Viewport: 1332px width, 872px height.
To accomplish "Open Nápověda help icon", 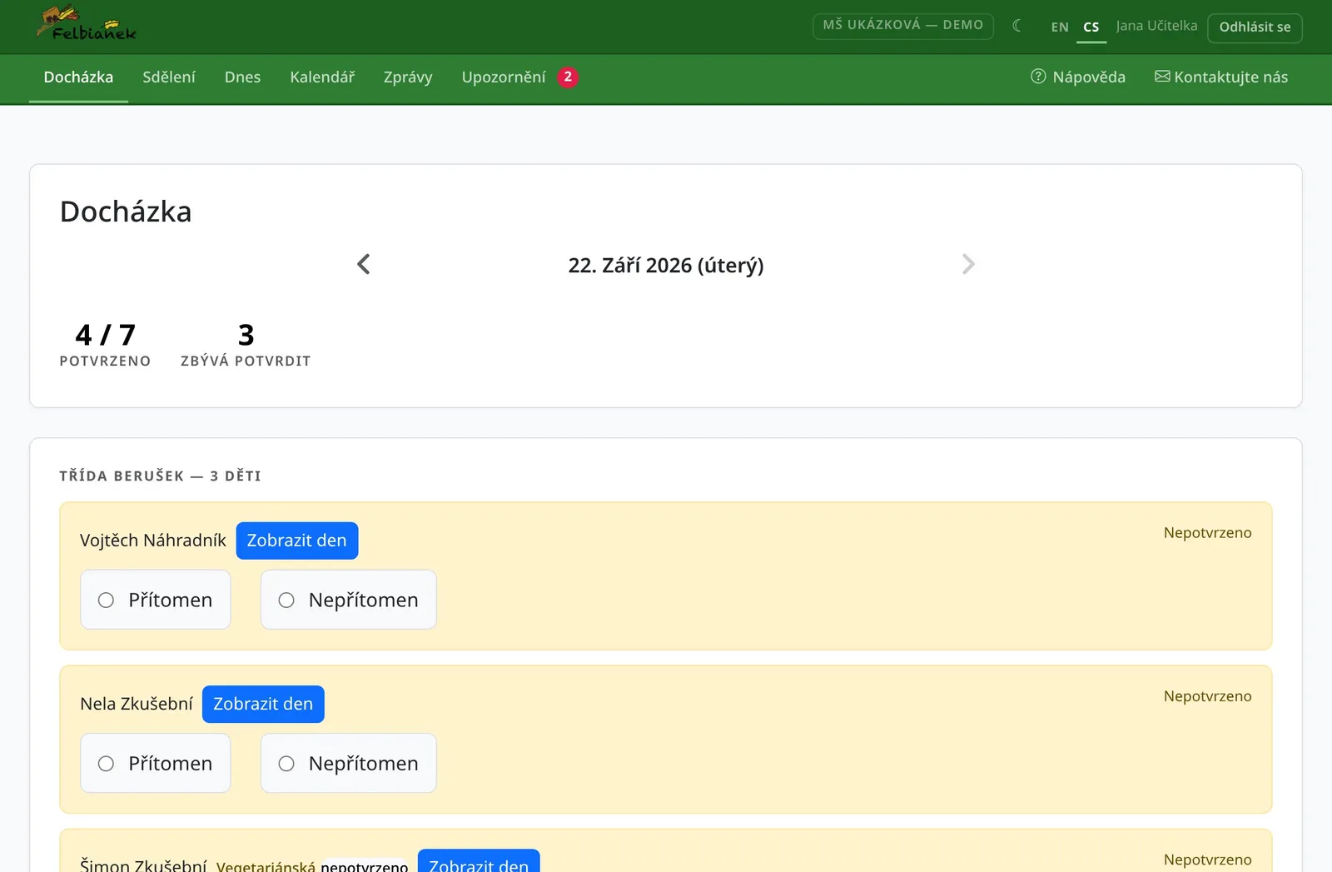I will [x=1038, y=77].
